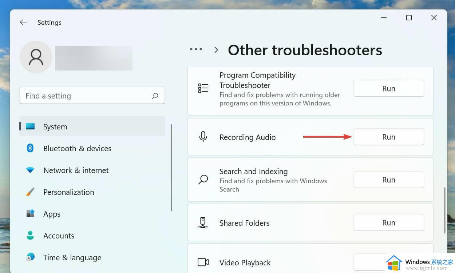The width and height of the screenshot is (455, 273).
Task: Click the Time & language globe icon
Action: [30, 257]
